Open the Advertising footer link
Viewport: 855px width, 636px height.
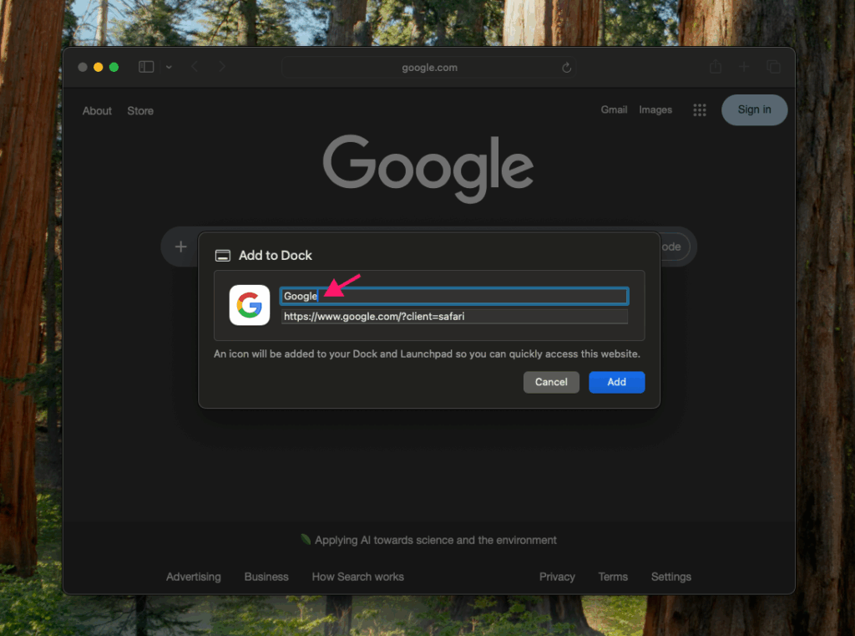pos(194,577)
